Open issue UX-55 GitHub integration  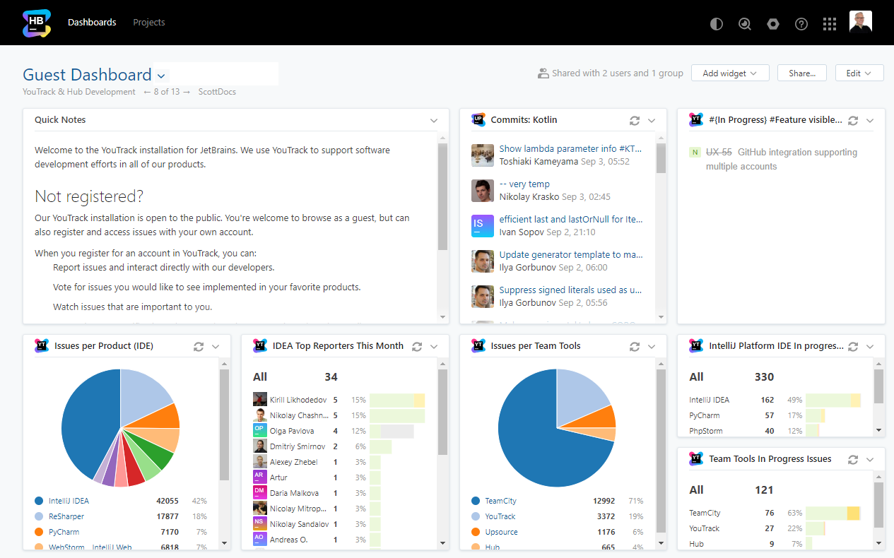pyautogui.click(x=782, y=160)
